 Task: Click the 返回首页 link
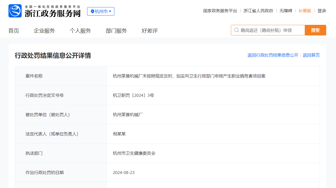[311, 55]
